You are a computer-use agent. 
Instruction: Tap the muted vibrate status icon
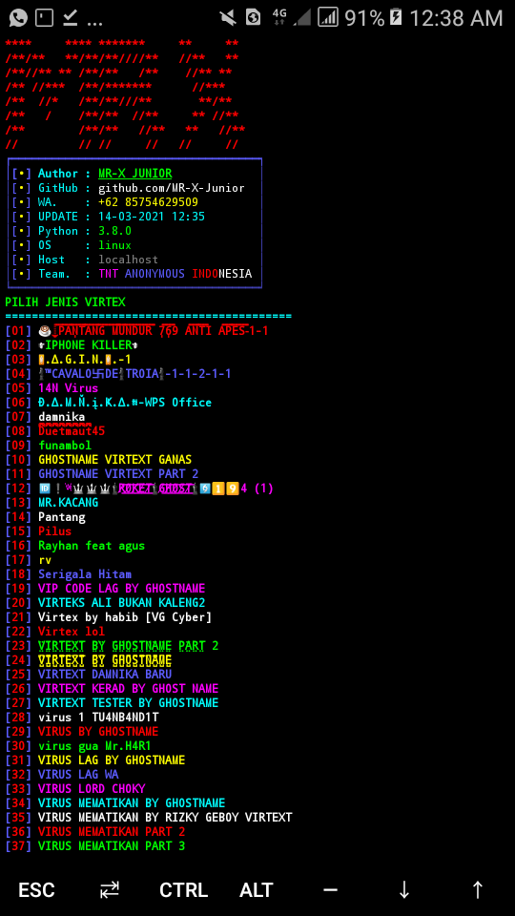[228, 17]
